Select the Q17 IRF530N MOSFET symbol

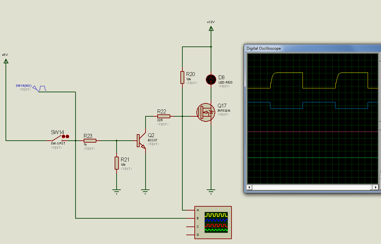pos(206,112)
